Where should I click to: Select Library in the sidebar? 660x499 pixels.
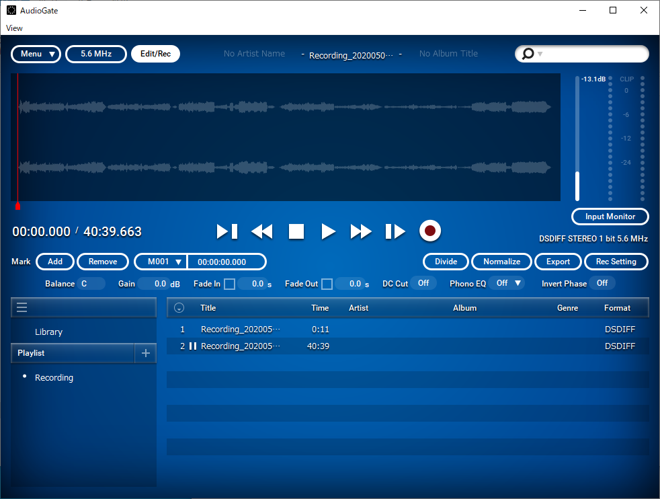point(49,332)
